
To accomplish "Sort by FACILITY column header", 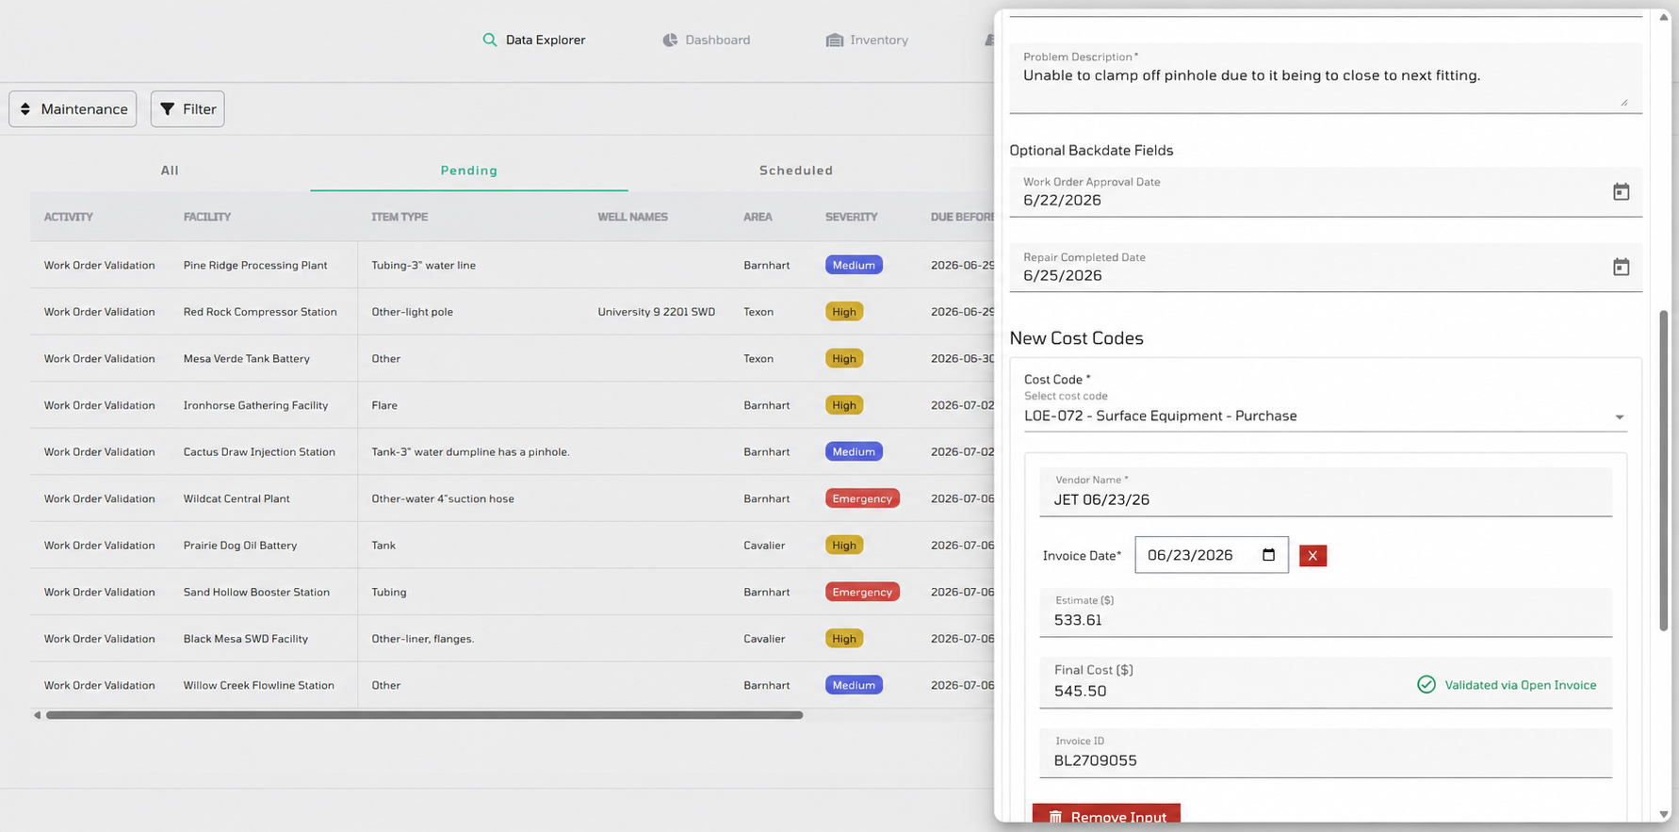I will (x=207, y=217).
